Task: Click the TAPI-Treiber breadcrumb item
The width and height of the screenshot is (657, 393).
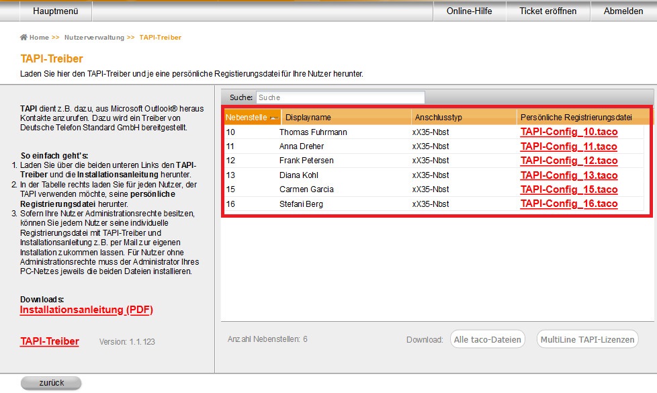Action: pos(161,38)
